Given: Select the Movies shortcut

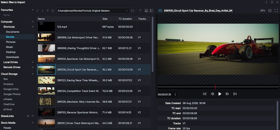Looking at the screenshot, I should coord(10,37).
